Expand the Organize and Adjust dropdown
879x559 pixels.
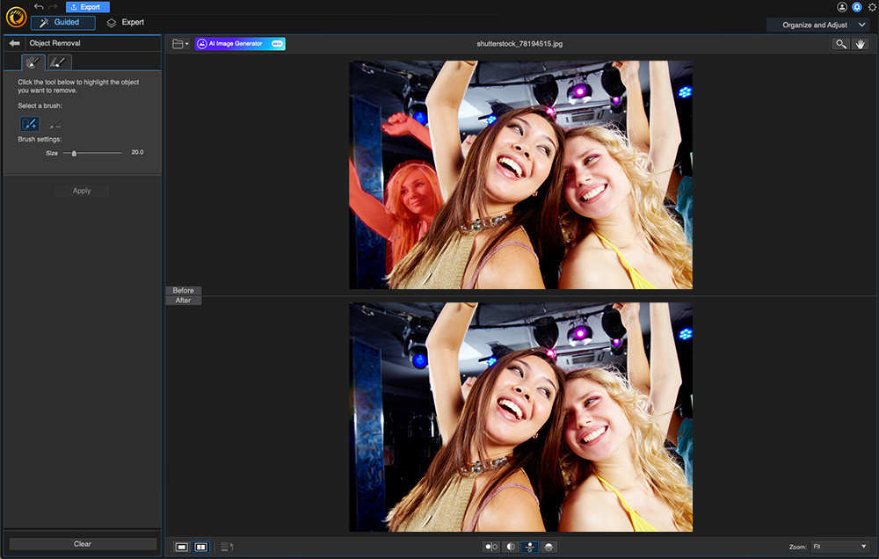pyautogui.click(x=818, y=25)
